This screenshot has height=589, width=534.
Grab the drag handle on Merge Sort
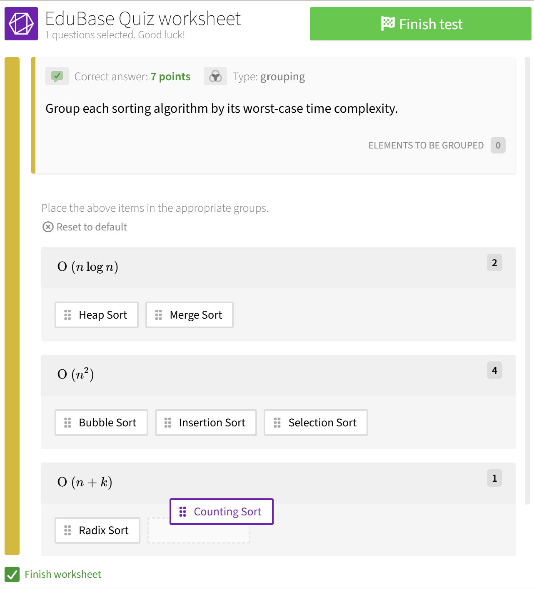[158, 315]
